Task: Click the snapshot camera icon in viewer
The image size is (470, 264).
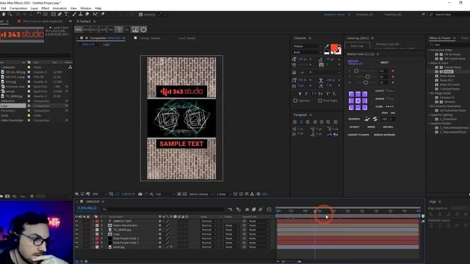Action: (140, 194)
